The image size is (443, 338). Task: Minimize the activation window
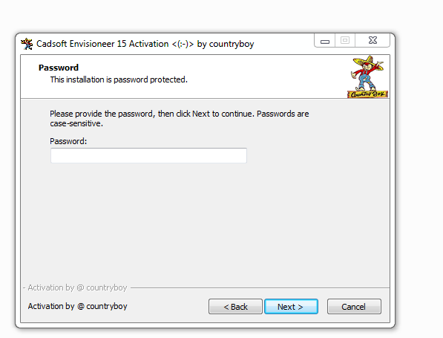[x=325, y=41]
